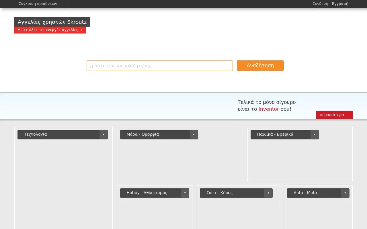
Task: Expand the Σπίτι - Κήπος dropdown arrow
Action: [x=268, y=193]
